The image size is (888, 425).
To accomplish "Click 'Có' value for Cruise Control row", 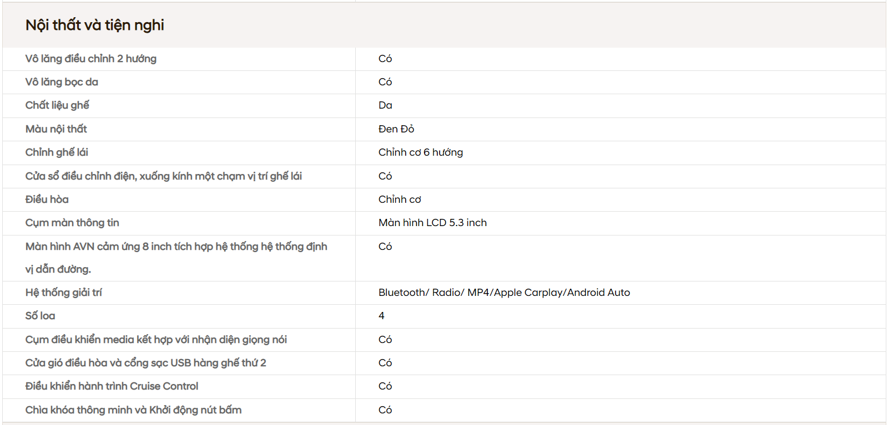I will [x=385, y=386].
